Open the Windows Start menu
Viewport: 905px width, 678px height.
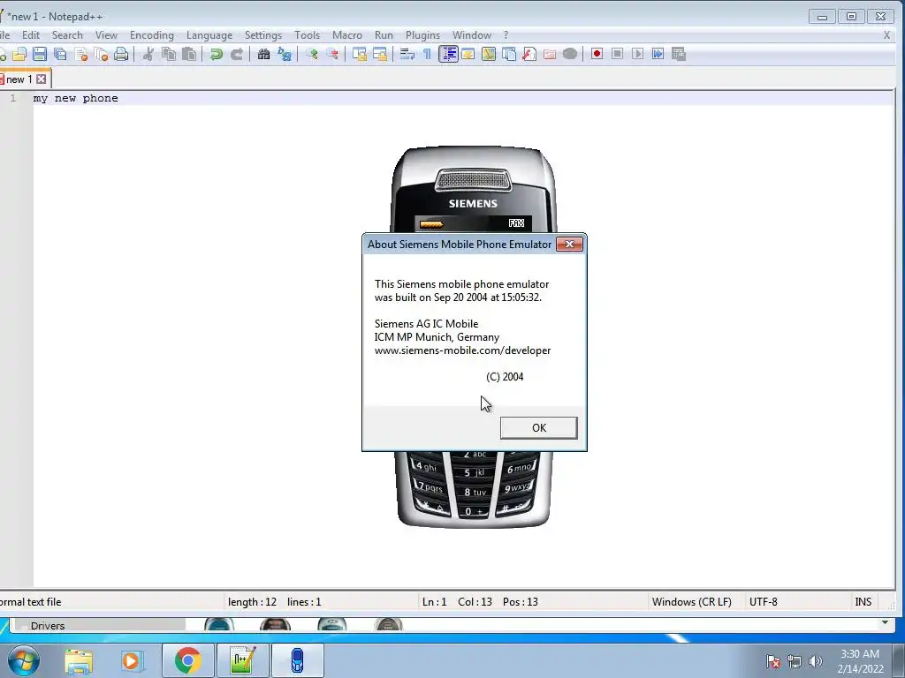tap(23, 660)
